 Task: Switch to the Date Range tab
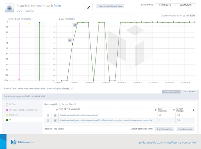(190, 92)
